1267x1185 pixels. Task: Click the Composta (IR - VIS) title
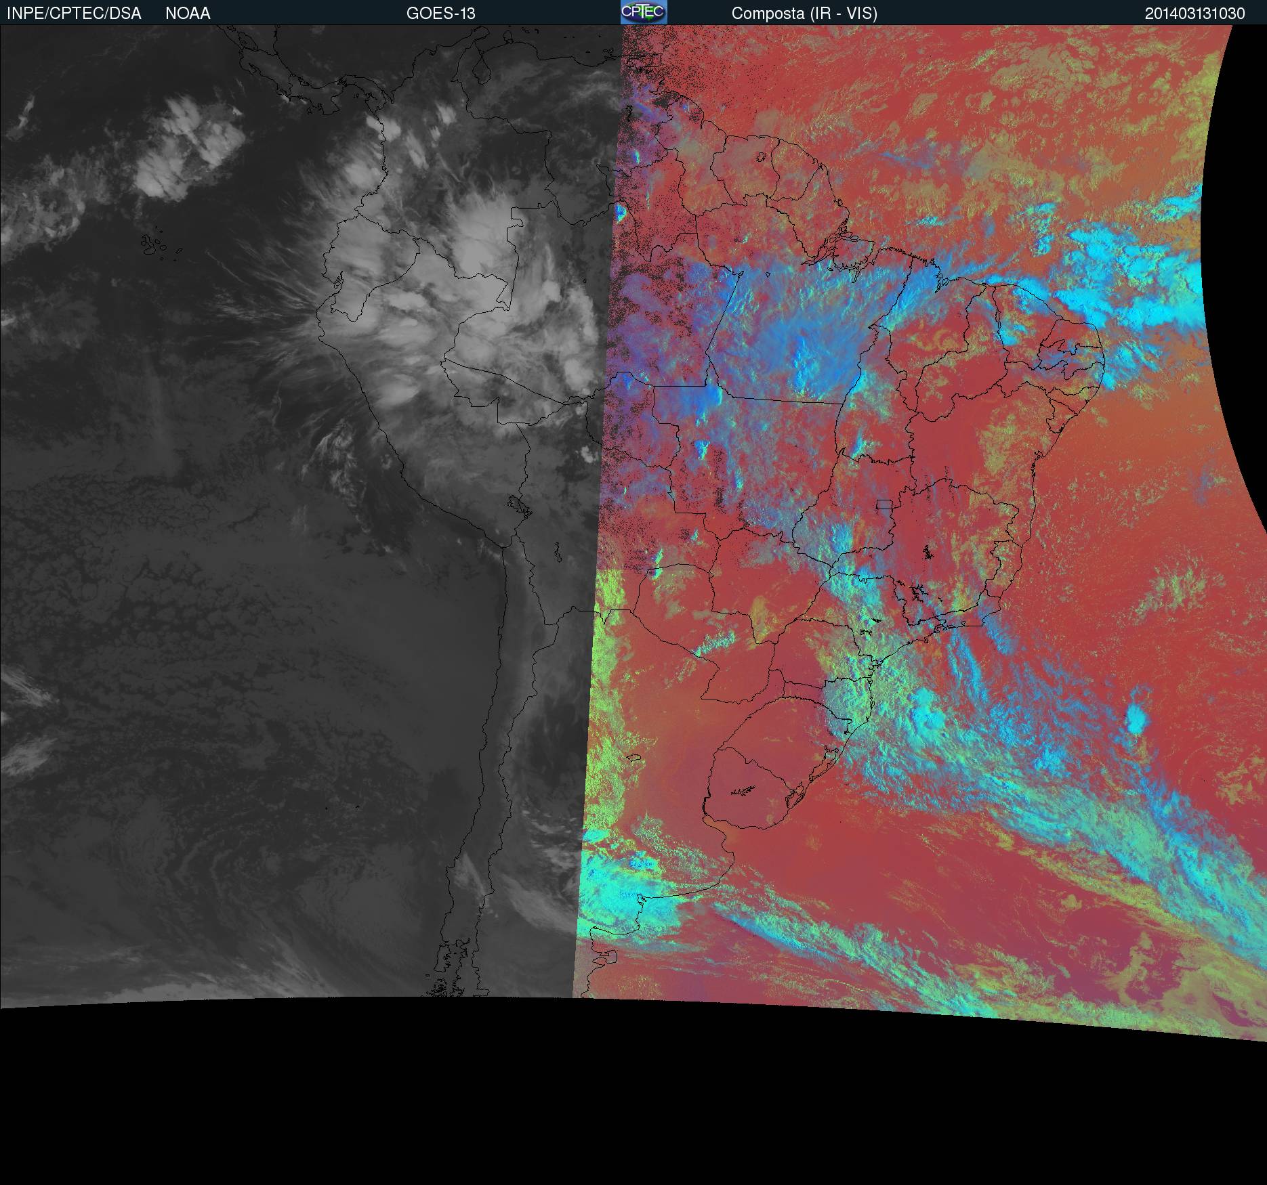tap(804, 14)
